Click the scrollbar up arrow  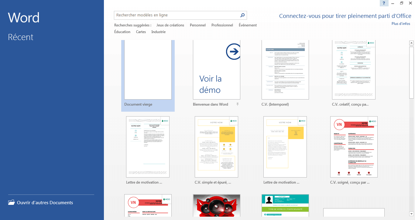[x=412, y=43]
